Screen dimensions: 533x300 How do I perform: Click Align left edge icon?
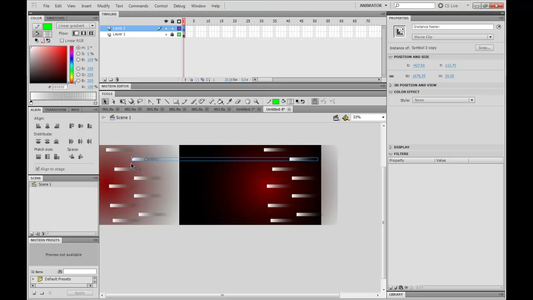[x=38, y=126]
